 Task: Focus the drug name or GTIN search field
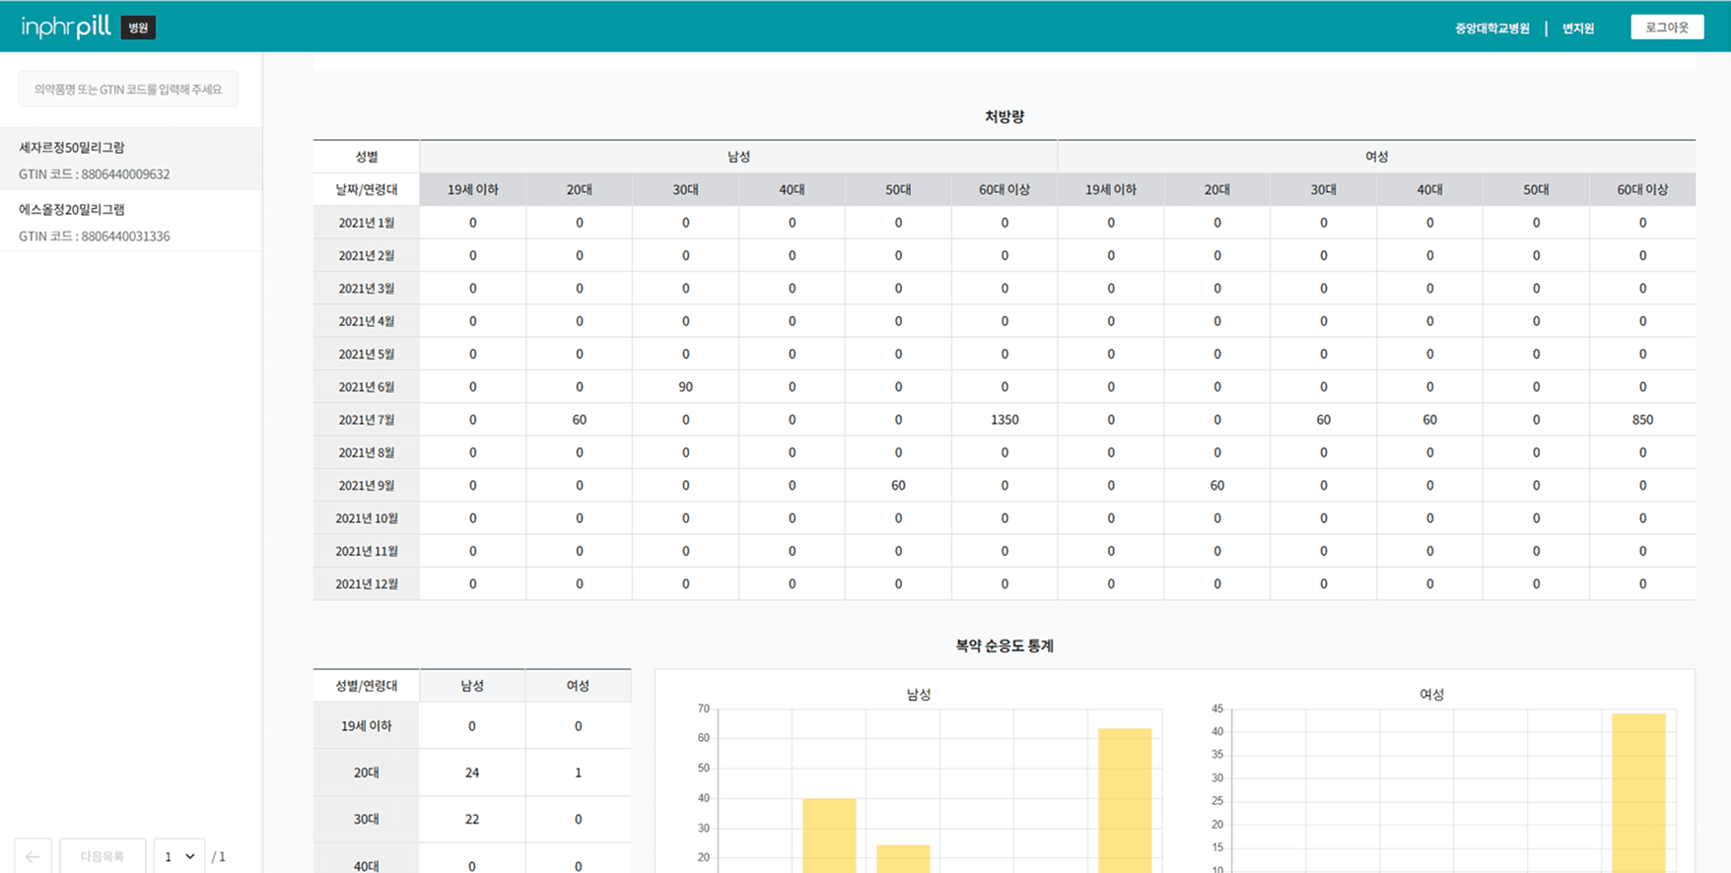128,90
